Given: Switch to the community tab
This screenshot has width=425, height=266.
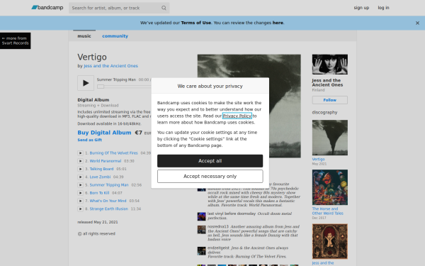Looking at the screenshot, I should point(115,36).
